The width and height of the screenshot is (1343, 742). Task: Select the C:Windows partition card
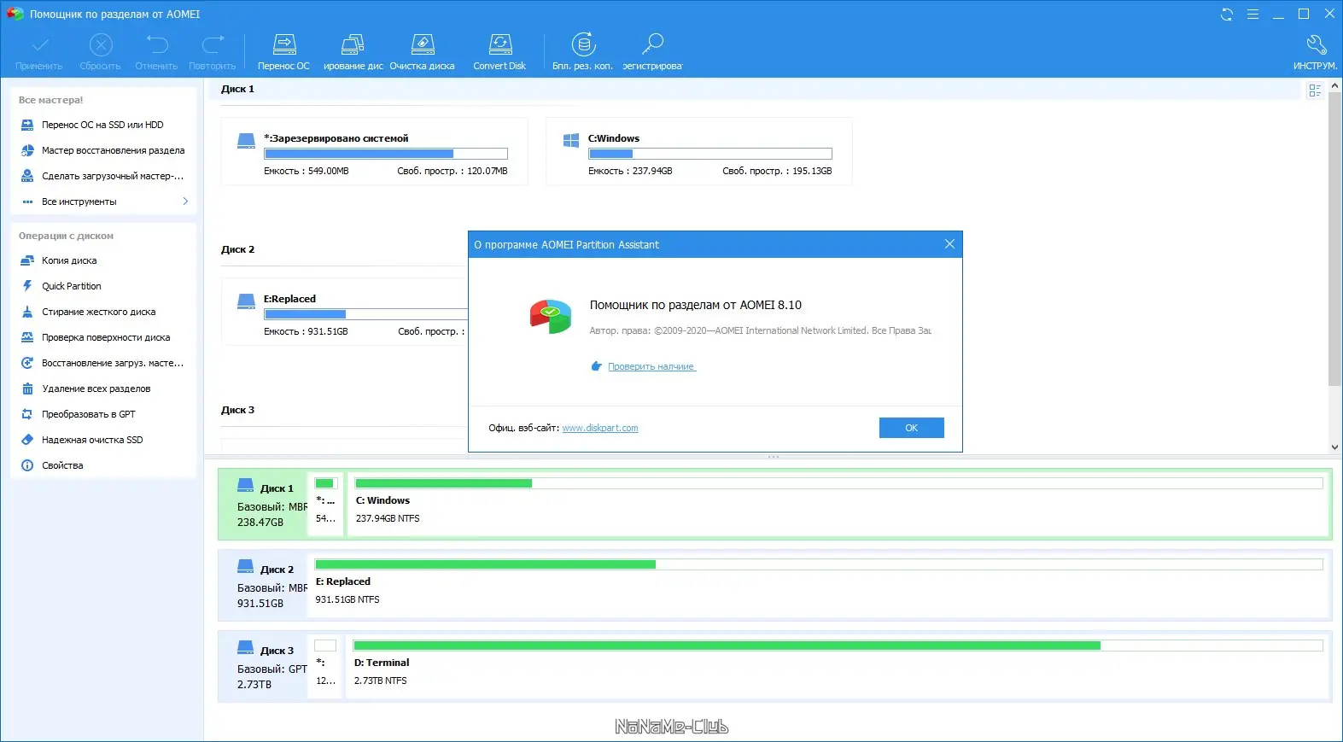tap(699, 151)
